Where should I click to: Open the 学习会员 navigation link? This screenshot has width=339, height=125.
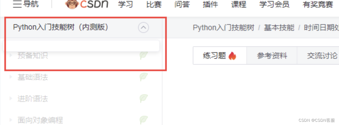(274, 4)
